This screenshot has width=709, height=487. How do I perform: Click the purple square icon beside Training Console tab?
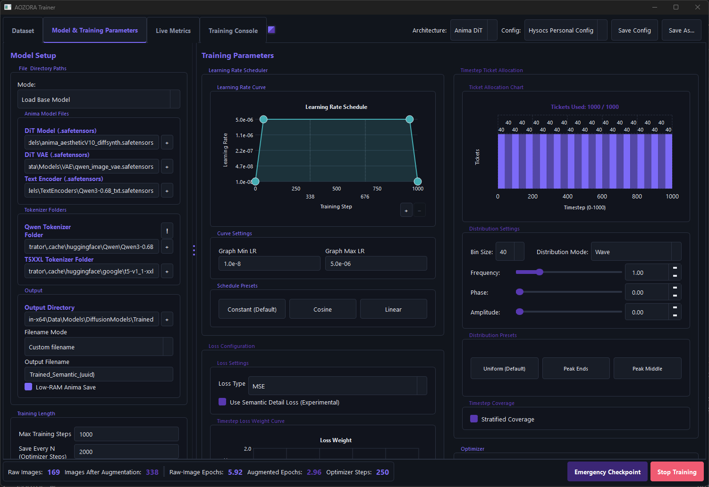coord(271,30)
